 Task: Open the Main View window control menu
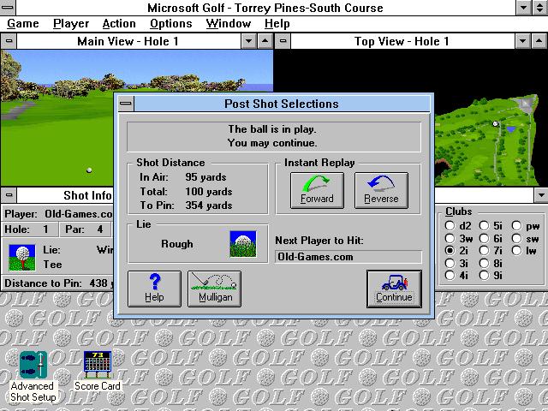9,41
